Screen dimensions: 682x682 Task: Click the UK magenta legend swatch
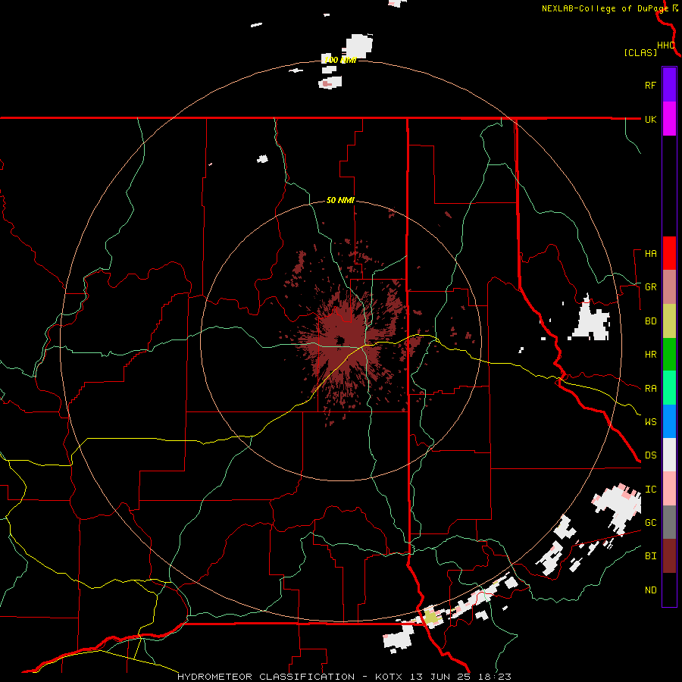click(x=669, y=119)
